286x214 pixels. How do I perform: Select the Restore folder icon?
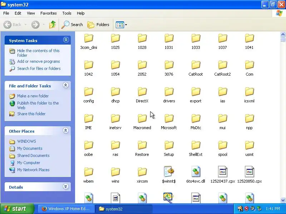142,145
